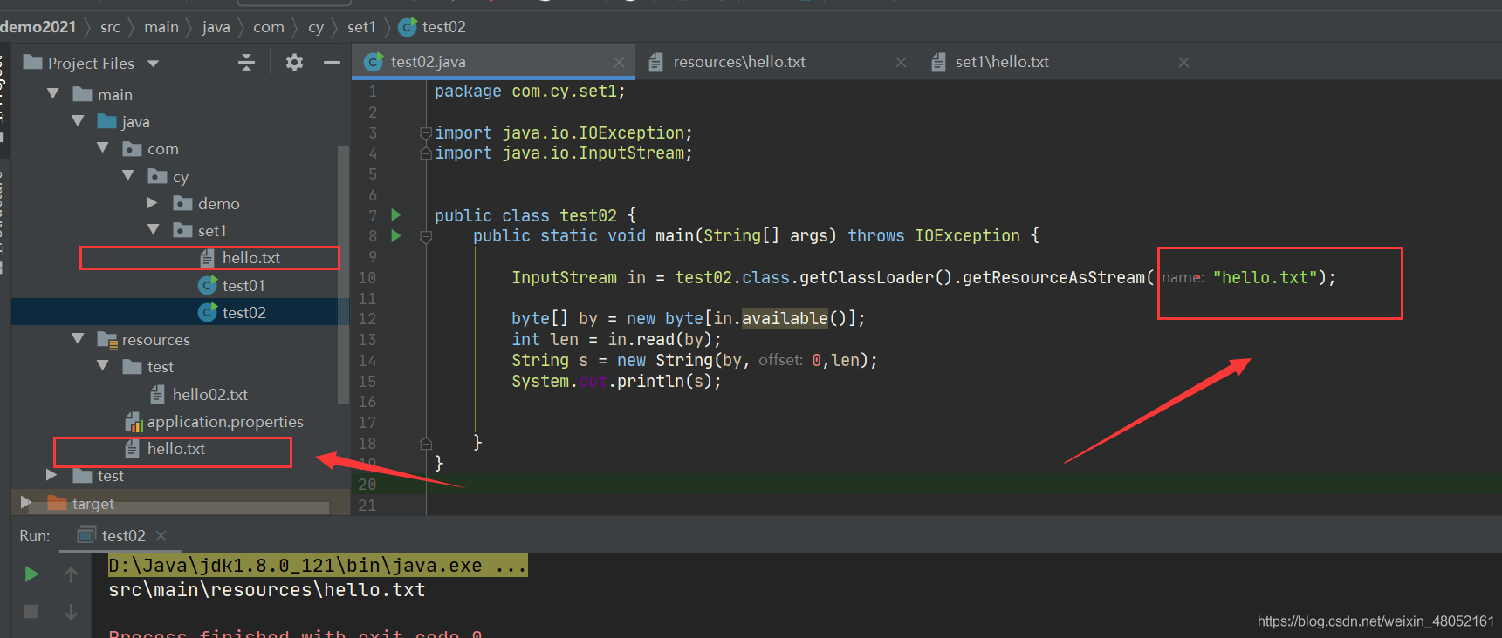Collapse the com package
Viewport: 1502px width, 638px height.
pos(103,148)
